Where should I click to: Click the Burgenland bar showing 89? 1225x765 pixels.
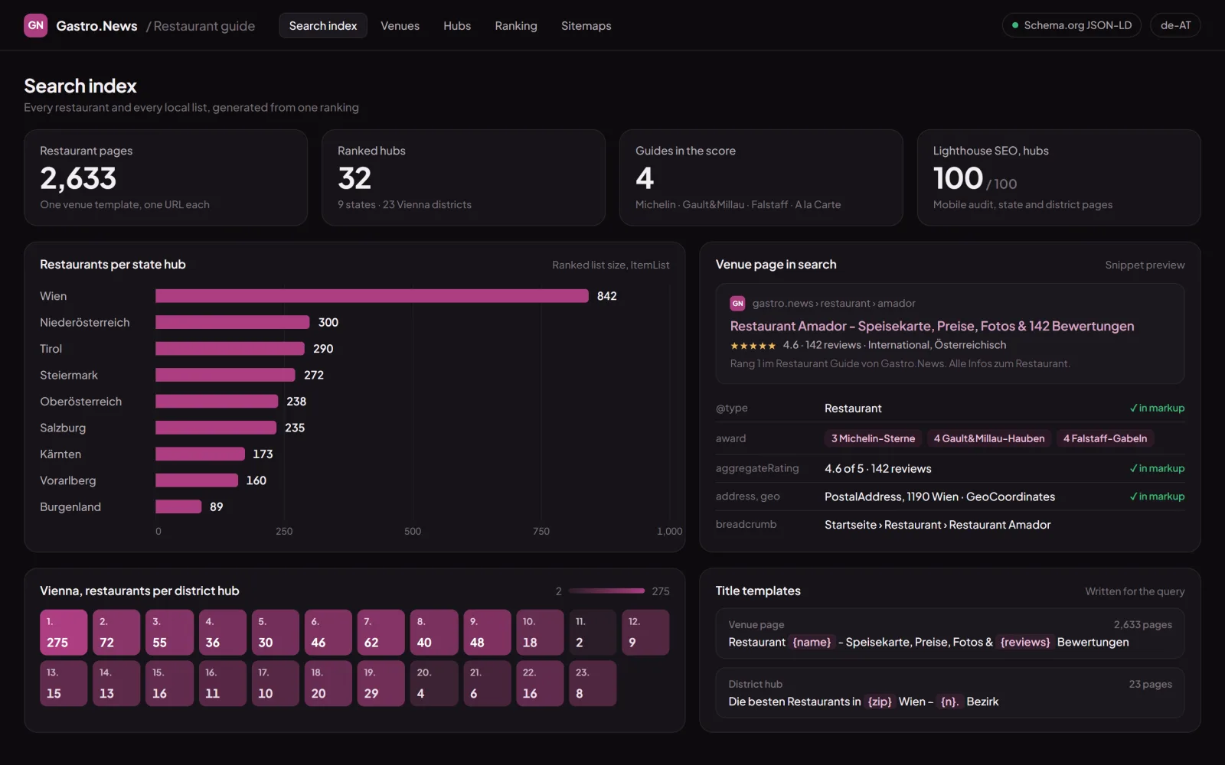pos(178,507)
